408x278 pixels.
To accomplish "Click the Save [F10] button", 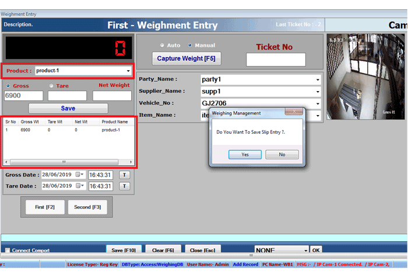I will click(124, 250).
